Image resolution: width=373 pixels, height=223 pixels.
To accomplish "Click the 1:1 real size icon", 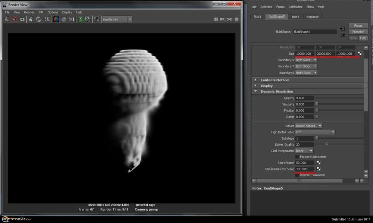I will coord(71,19).
